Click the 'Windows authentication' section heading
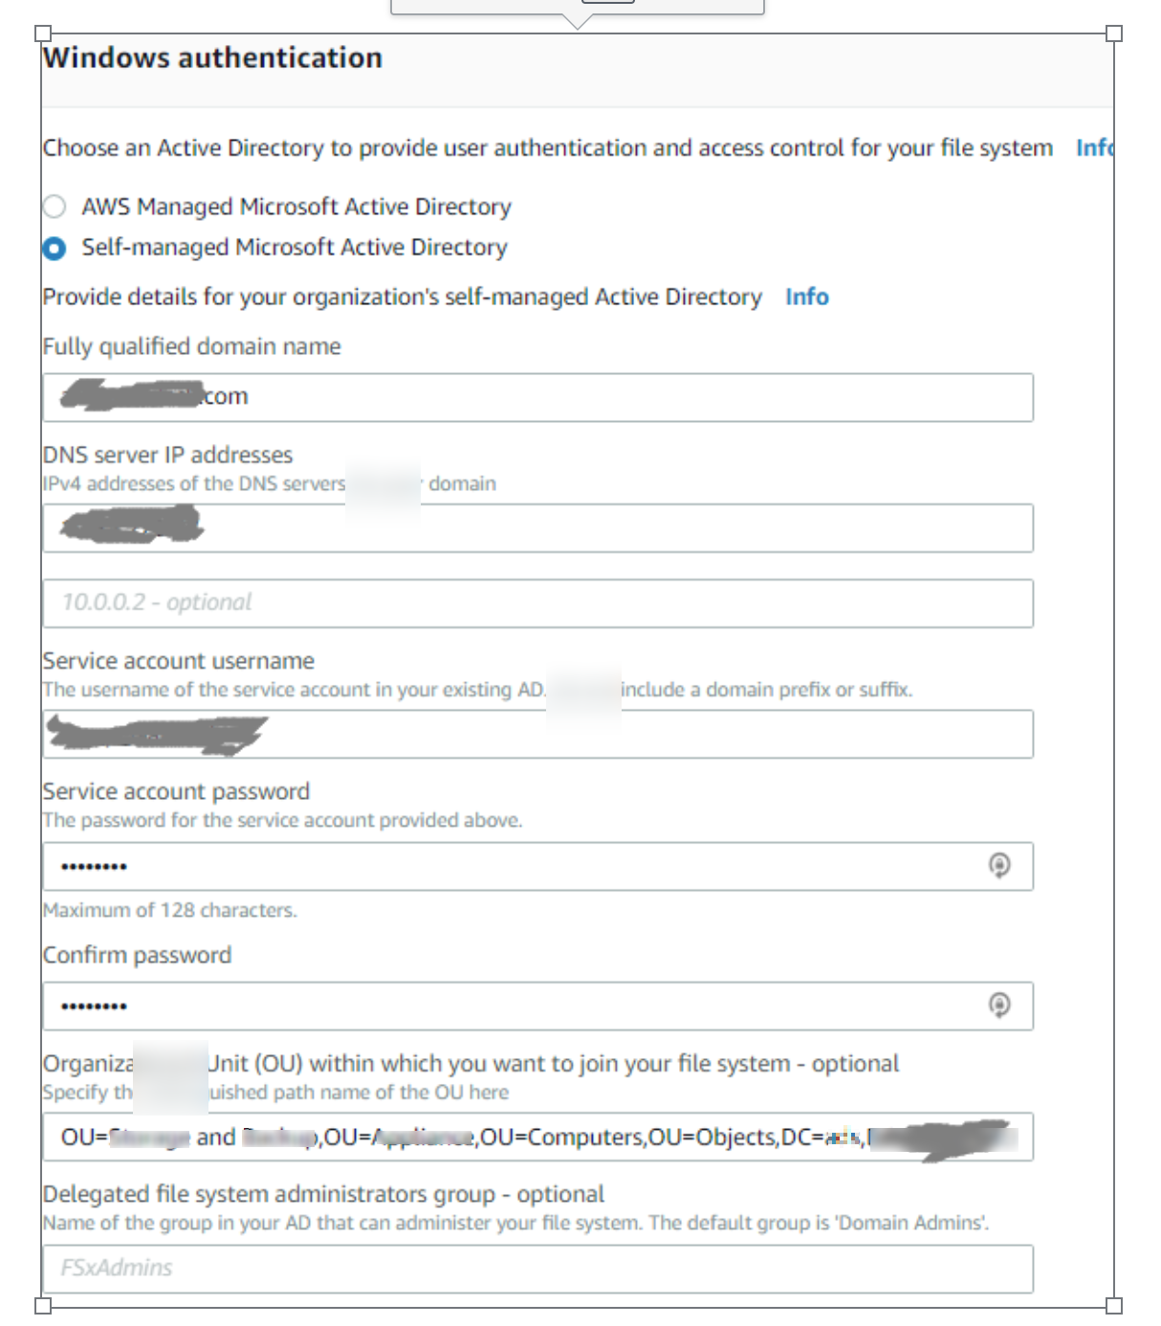 (212, 58)
